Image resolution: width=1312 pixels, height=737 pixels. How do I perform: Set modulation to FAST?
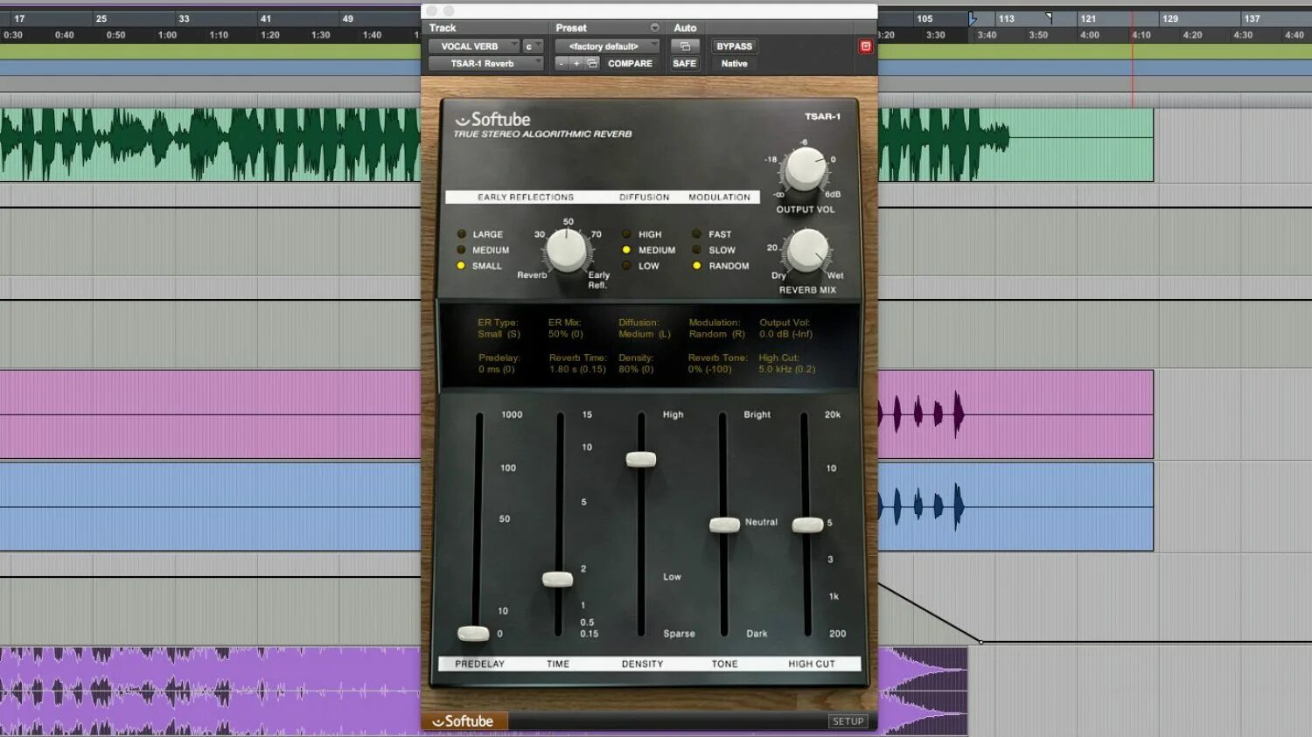coord(712,234)
